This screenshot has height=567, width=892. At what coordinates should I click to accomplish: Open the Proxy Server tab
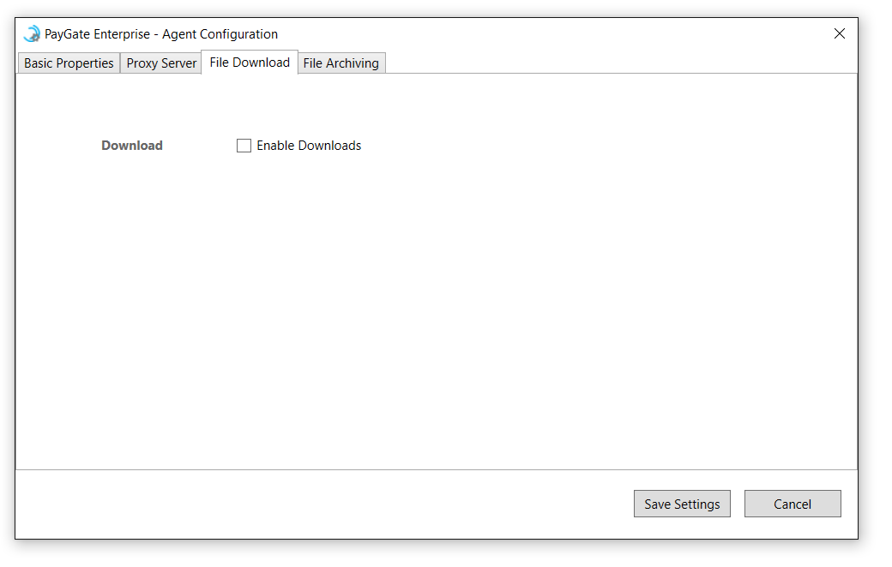pyautogui.click(x=161, y=63)
